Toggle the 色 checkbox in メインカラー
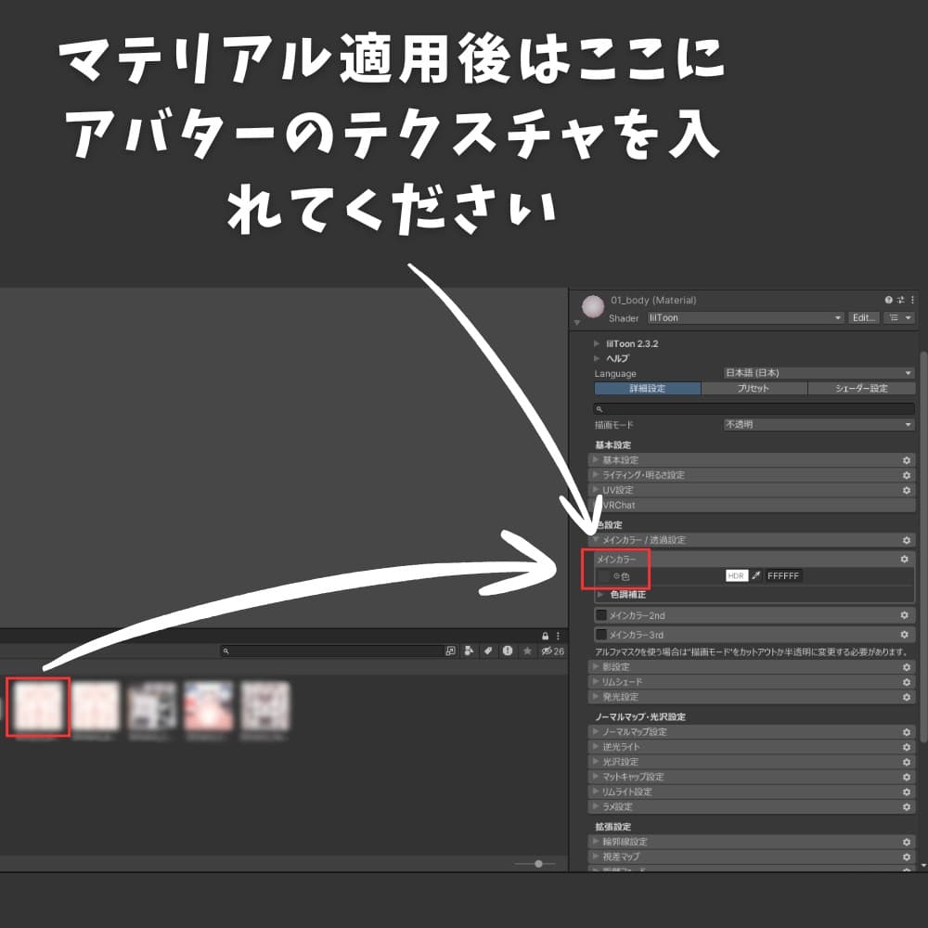928x928 pixels. 601,575
